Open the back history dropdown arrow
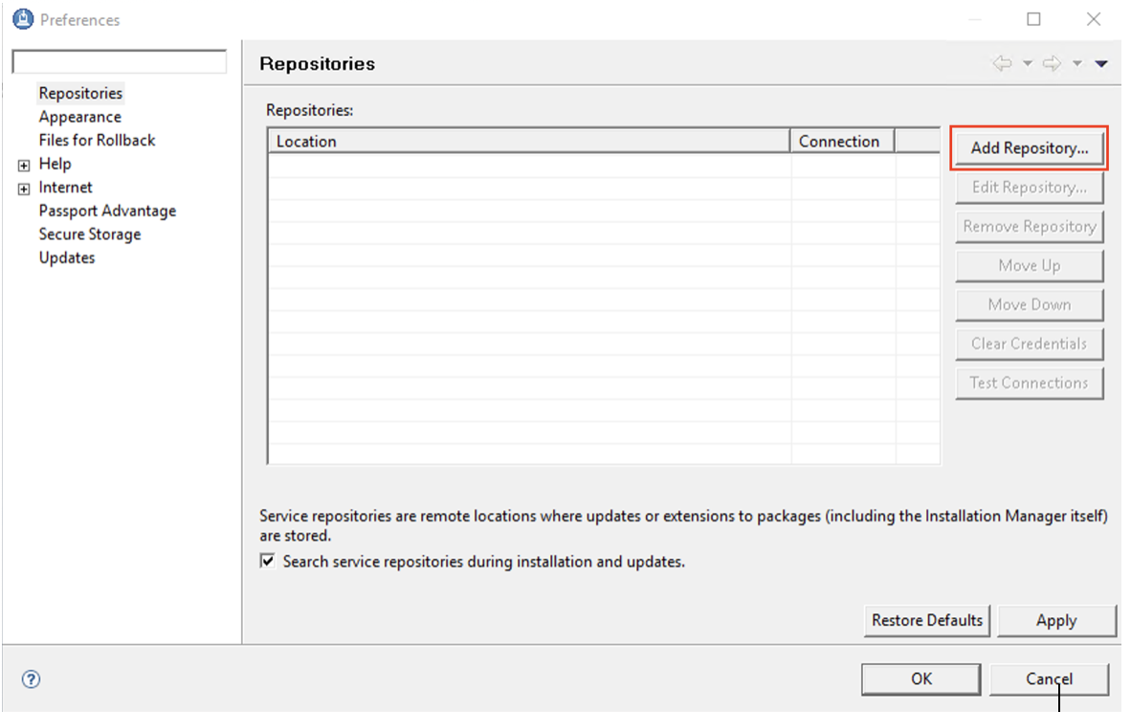This screenshot has width=1131, height=712. tap(1027, 63)
